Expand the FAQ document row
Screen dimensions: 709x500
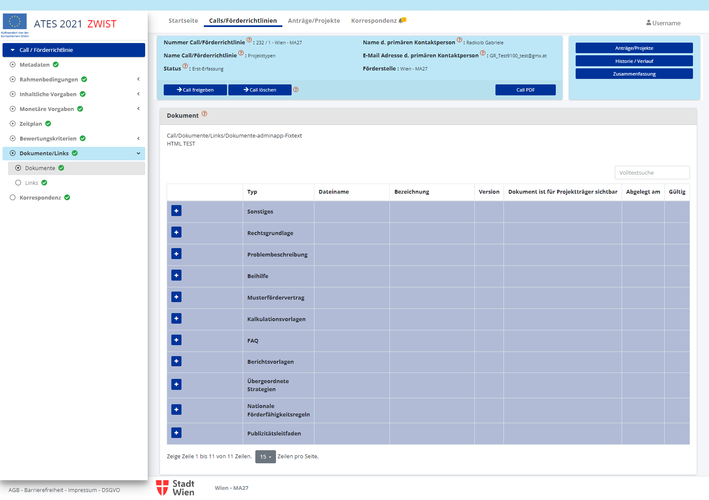coord(176,340)
